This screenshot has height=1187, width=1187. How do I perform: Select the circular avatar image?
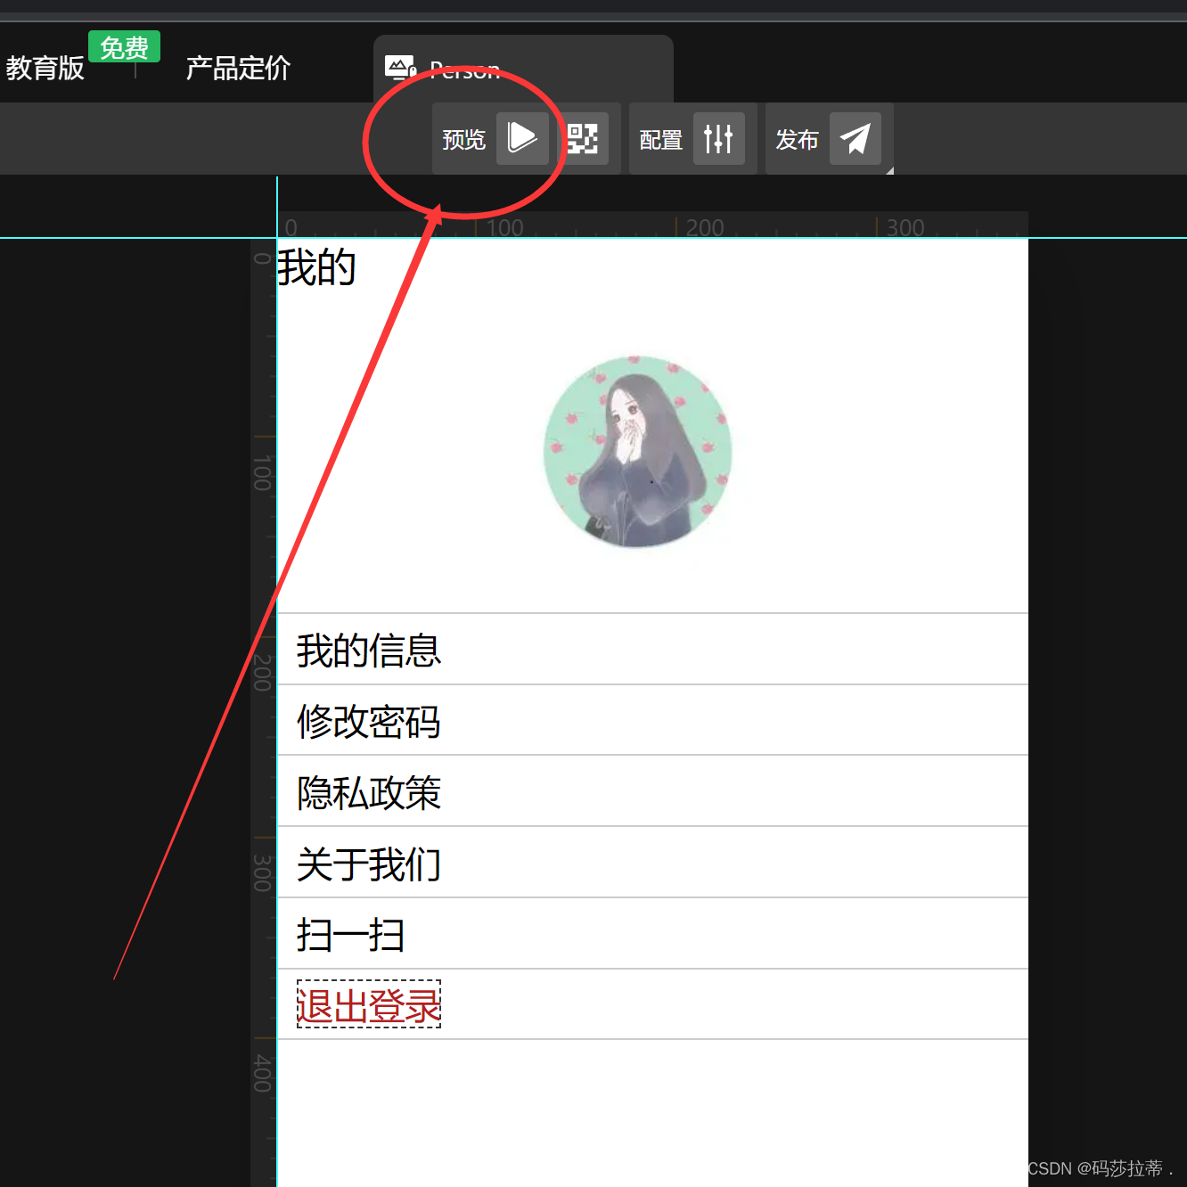(638, 452)
